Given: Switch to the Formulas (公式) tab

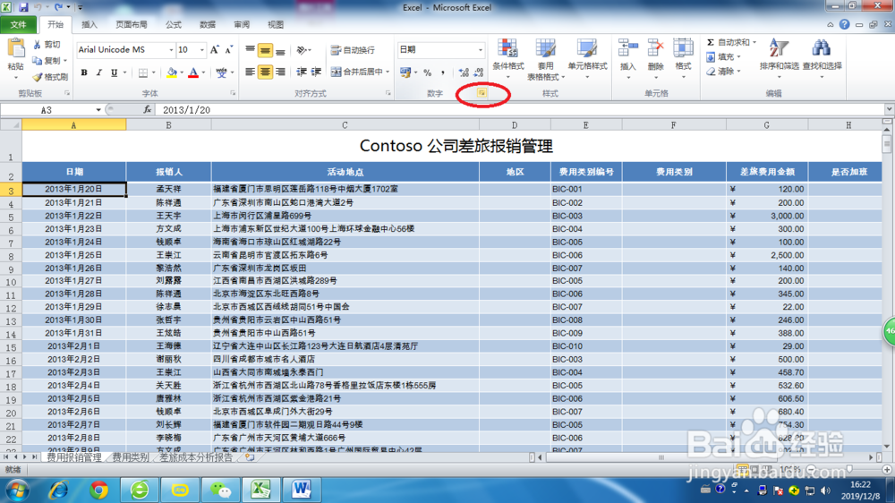Looking at the screenshot, I should pos(174,24).
